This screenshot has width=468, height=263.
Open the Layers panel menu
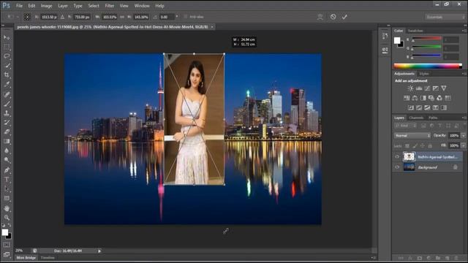pyautogui.click(x=464, y=118)
